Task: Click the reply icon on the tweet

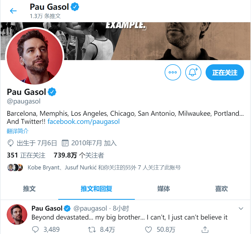Action: [x=35, y=230]
